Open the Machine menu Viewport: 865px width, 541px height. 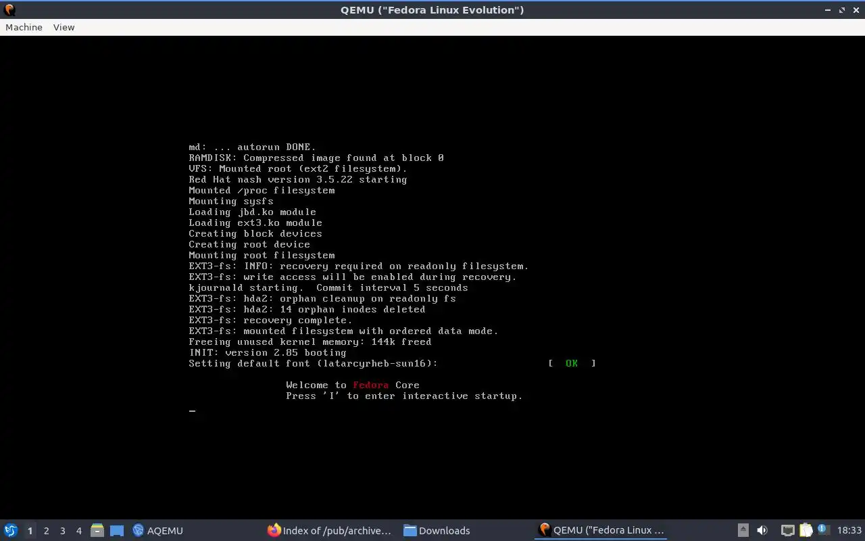(x=24, y=27)
